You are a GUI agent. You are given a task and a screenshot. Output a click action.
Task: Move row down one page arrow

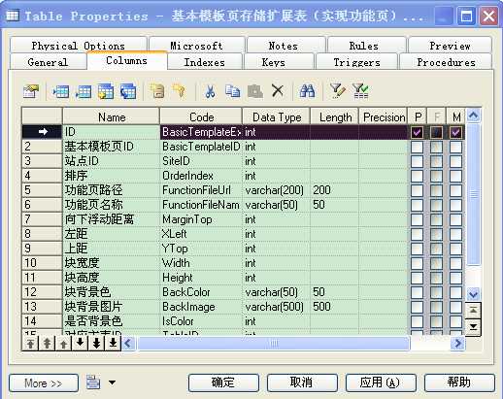click(96, 344)
